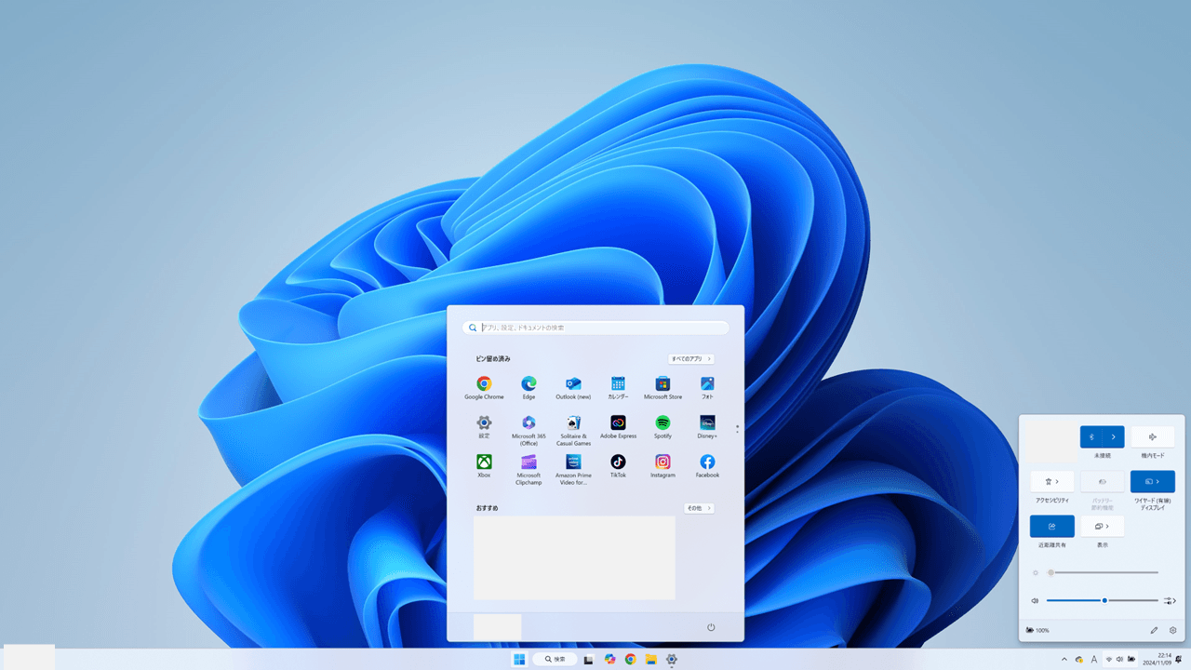The height and width of the screenshot is (670, 1191).
Task: Expand the accessibility (アクセシビリティ) quick settings
Action: (x=1051, y=482)
